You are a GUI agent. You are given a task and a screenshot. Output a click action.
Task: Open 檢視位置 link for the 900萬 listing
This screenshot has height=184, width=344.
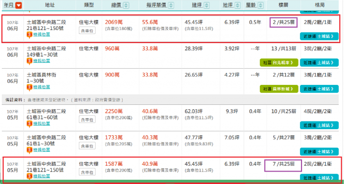(42, 87)
